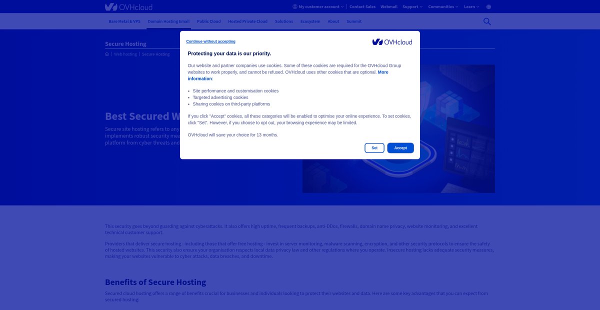This screenshot has height=310, width=600.
Task: Open the search magnifier icon
Action: coord(487,21)
